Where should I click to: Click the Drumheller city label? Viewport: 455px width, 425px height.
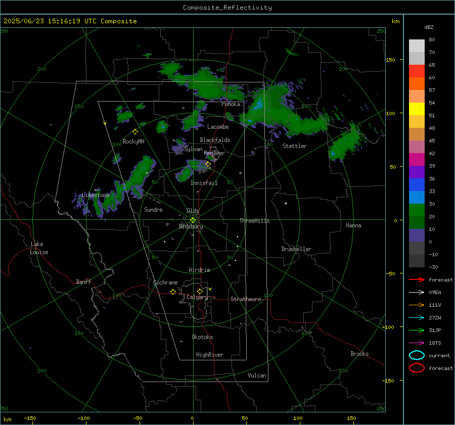296,249
